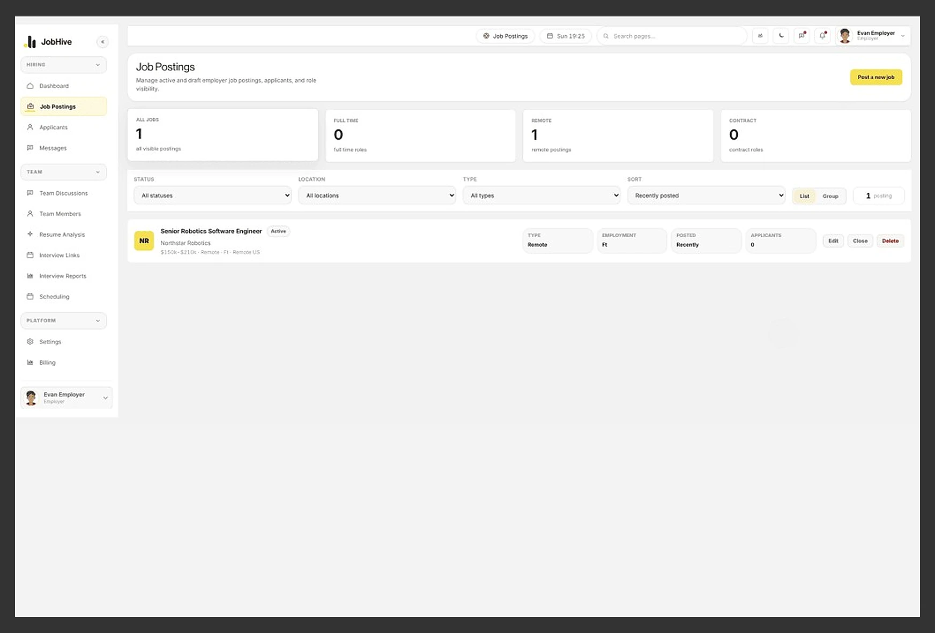Close the Senior Robotics posting

[860, 241]
